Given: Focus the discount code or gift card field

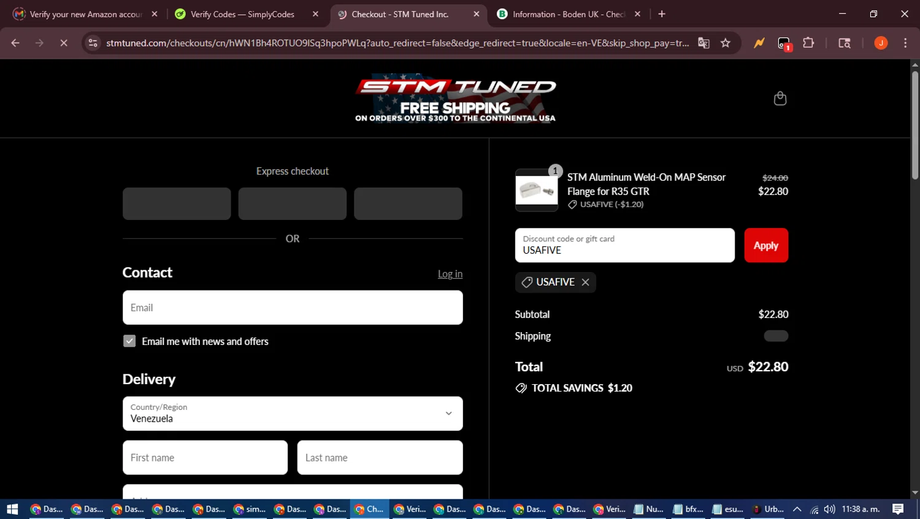Looking at the screenshot, I should (624, 245).
